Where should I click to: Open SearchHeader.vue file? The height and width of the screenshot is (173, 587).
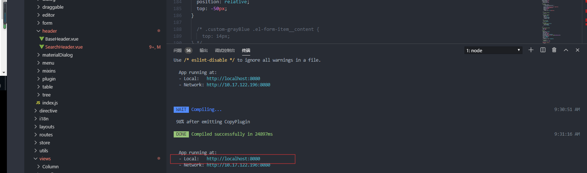click(64, 47)
